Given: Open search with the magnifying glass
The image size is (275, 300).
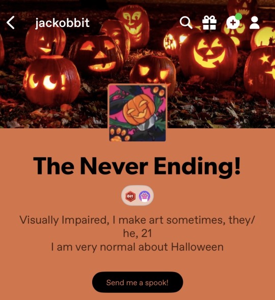Looking at the screenshot, I should point(186,22).
